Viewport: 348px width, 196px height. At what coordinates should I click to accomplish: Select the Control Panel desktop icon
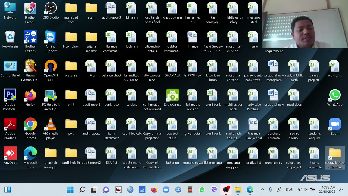pos(10,69)
